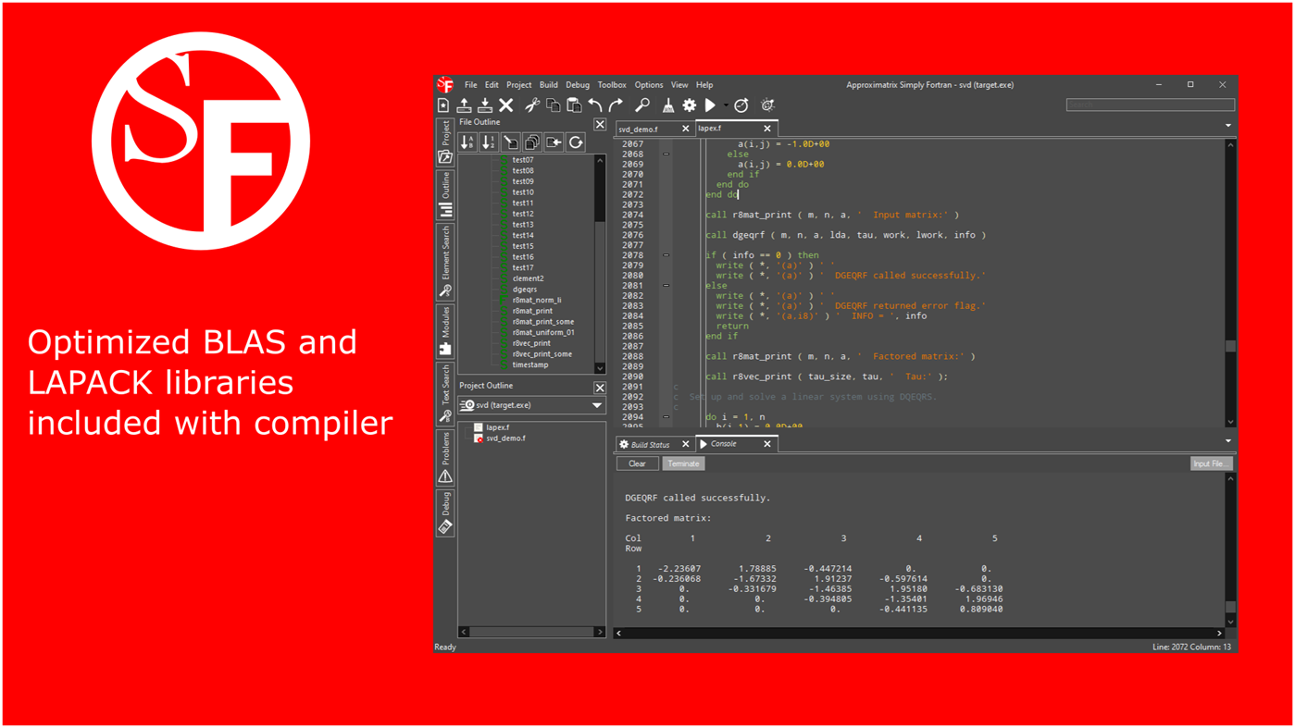Select svd_demo.f in Project Outline

[505, 438]
